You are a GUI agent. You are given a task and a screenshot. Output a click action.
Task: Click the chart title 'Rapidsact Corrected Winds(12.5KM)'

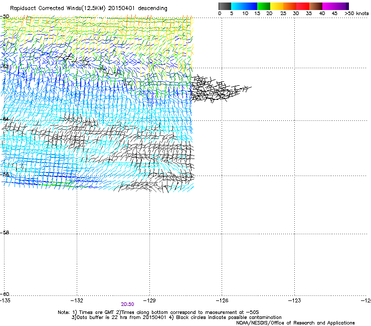pyautogui.click(x=58, y=9)
